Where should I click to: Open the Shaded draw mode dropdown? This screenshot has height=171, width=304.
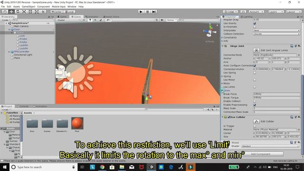(x=68, y=20)
